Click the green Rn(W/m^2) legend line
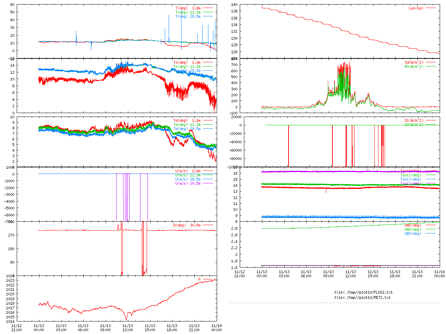The image size is (446, 334). 431,66
